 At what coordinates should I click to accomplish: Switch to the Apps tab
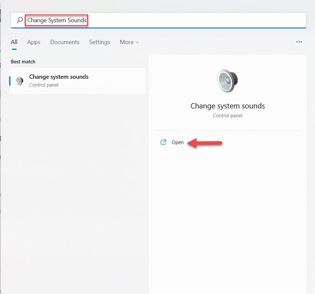(34, 42)
